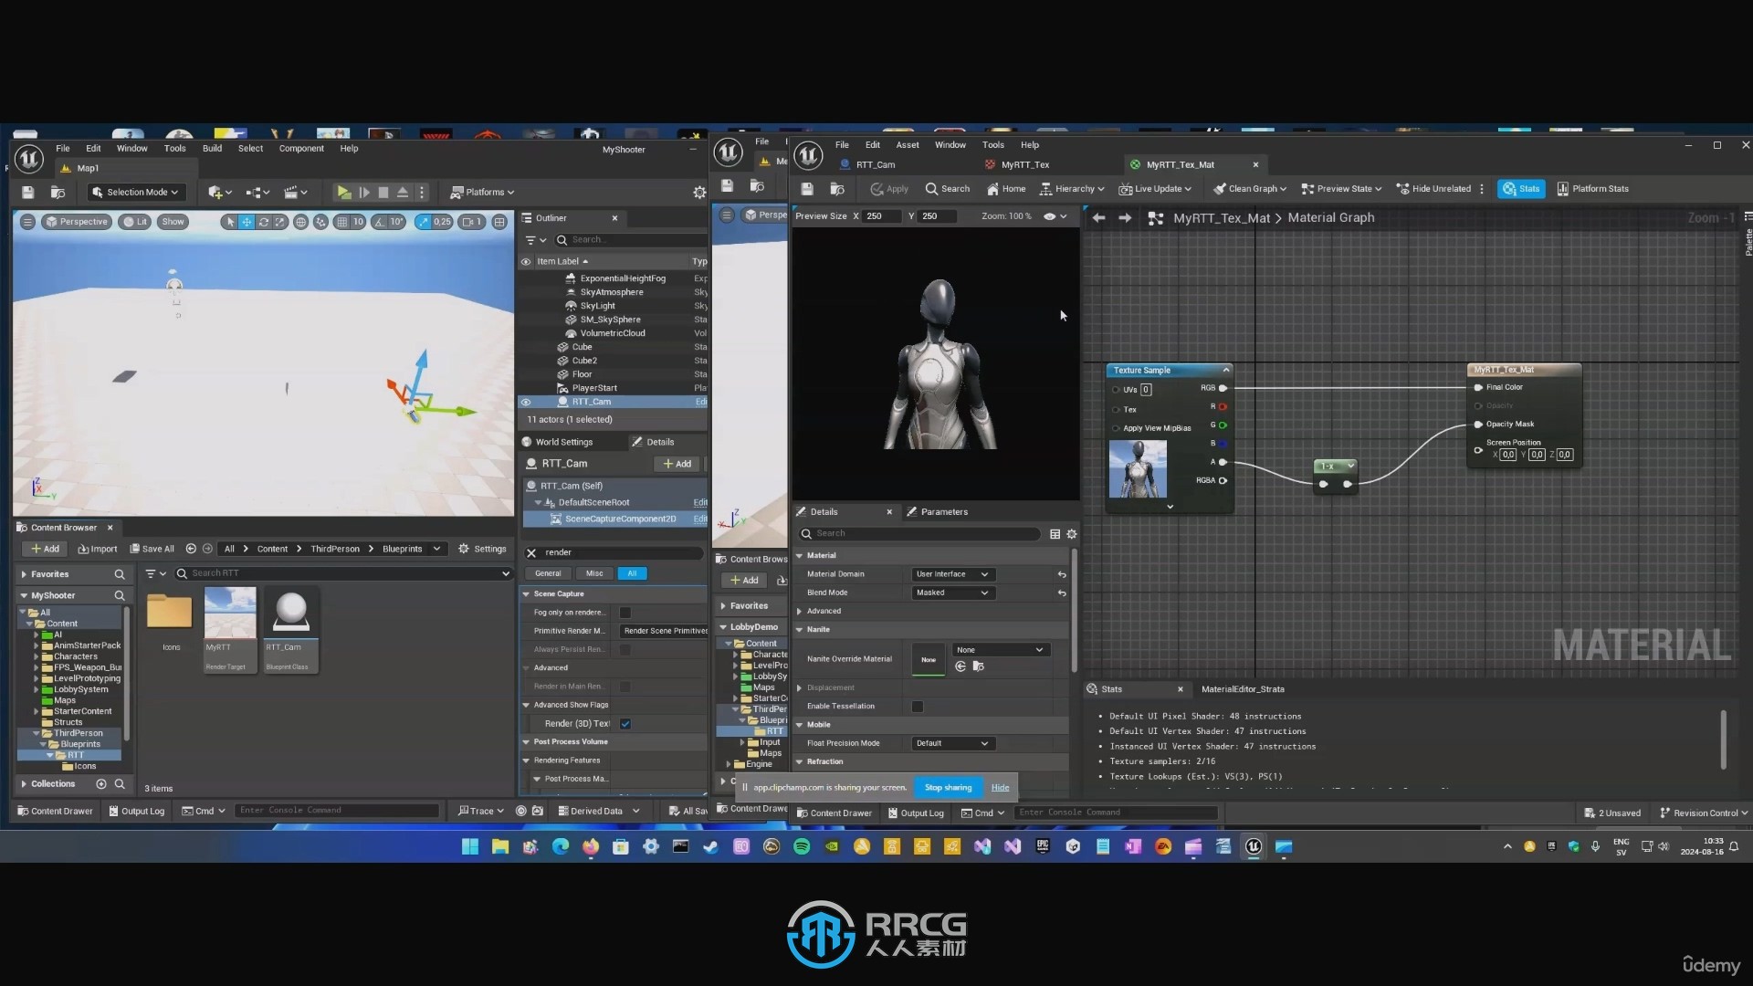The width and height of the screenshot is (1753, 986).
Task: Open Material Domain dropdown
Action: (x=952, y=574)
